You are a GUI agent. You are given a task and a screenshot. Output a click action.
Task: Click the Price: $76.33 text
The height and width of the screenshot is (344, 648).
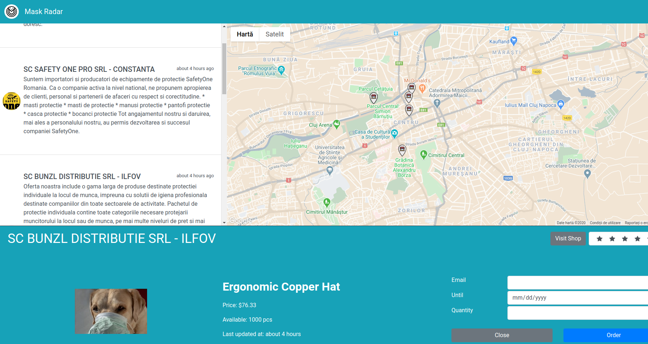[x=239, y=305]
